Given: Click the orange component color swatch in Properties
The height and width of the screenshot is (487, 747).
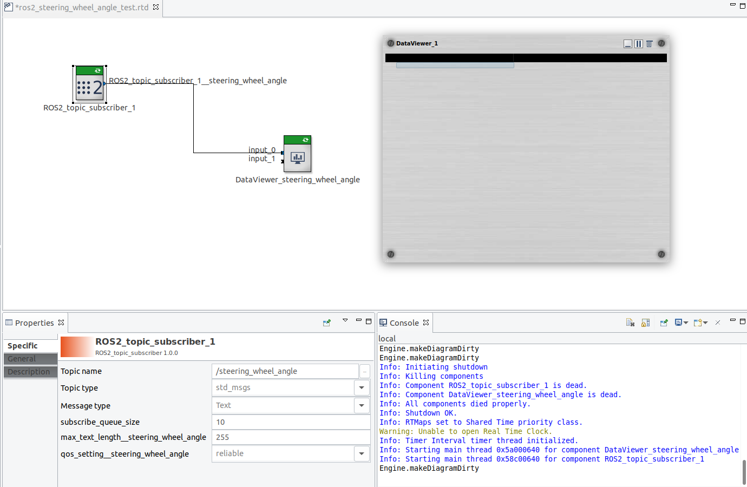Looking at the screenshot, I should pos(76,347).
